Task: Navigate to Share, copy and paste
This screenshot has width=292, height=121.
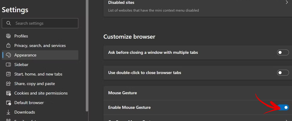Action: tap(40, 84)
